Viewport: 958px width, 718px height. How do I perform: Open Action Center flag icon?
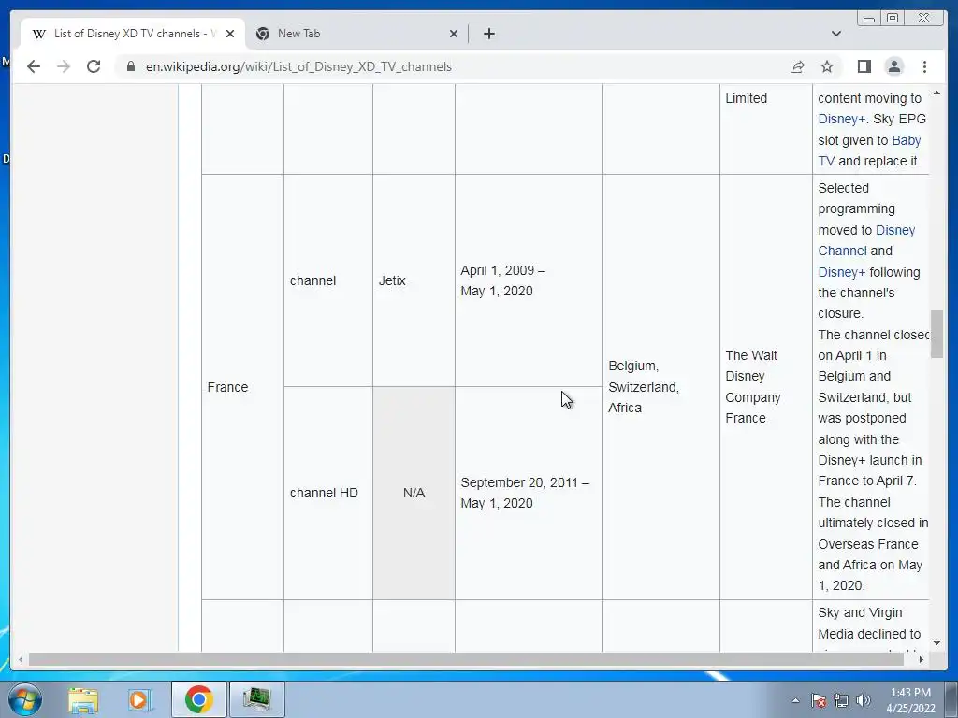click(x=818, y=700)
